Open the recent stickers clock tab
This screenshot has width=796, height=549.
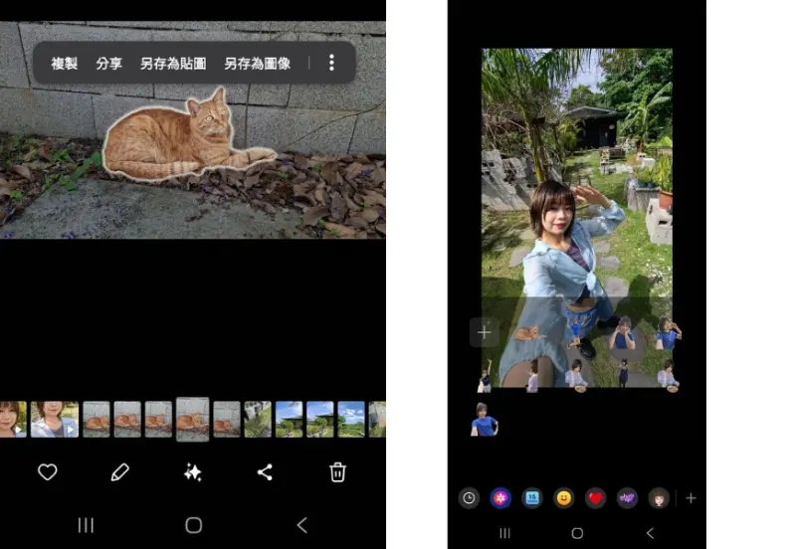click(469, 498)
